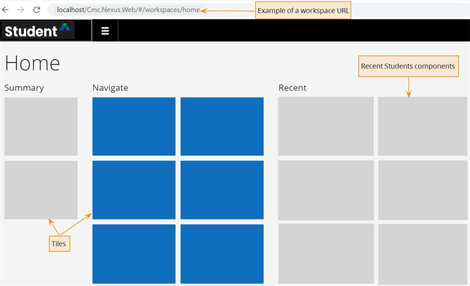Reload the page with refresh icon

click(37, 10)
